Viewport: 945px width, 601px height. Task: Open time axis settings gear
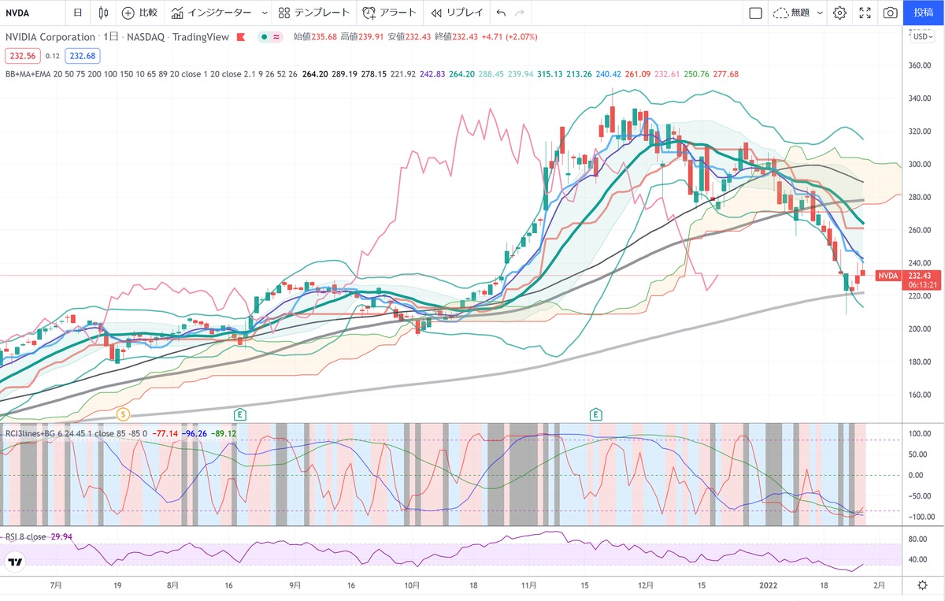point(922,585)
